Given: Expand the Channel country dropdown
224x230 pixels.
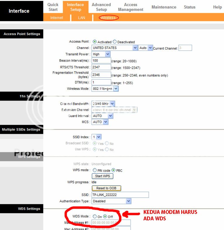Looking at the screenshot, I should (x=114, y=48).
